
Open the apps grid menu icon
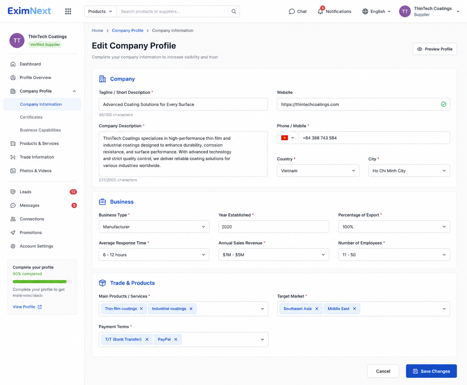click(68, 11)
